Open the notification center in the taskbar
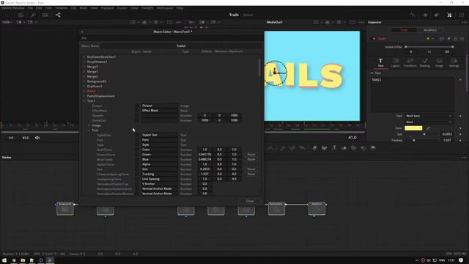469x264 pixels. (461, 260)
